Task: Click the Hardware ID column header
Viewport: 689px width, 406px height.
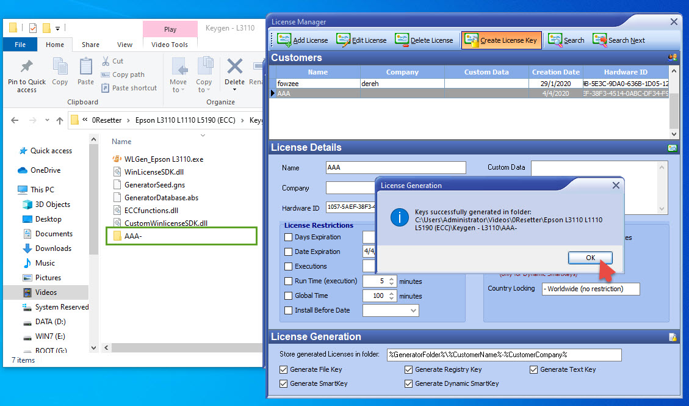Action: 626,72
